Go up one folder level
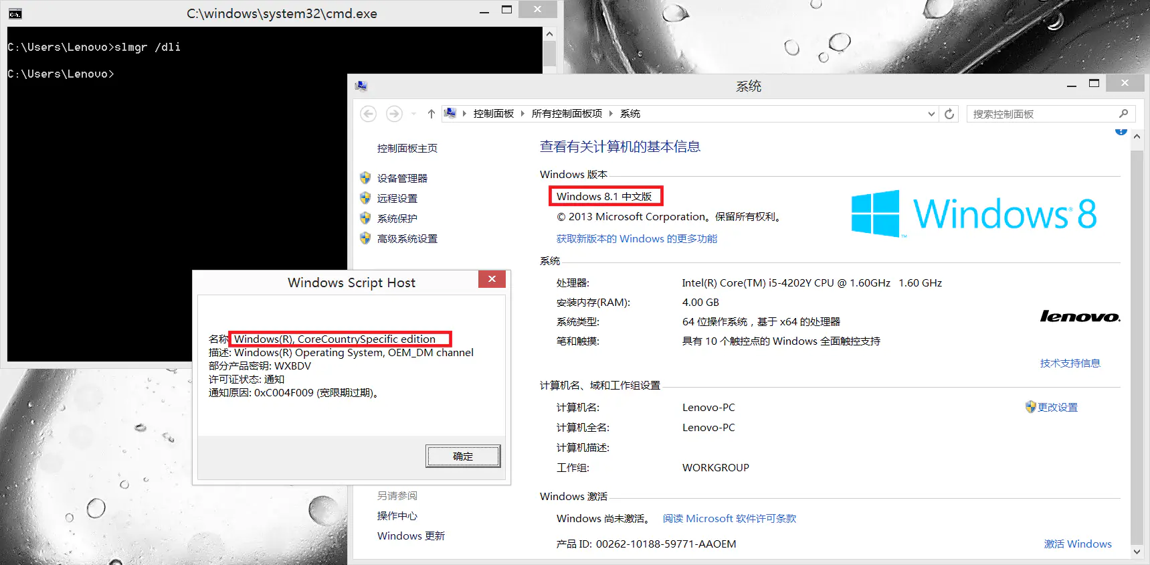The image size is (1150, 565). click(x=431, y=114)
